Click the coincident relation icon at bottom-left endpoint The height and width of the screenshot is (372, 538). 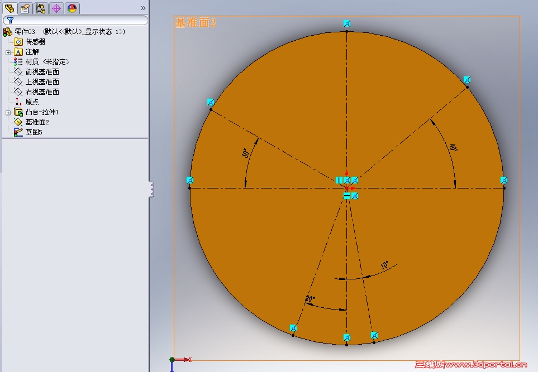tap(293, 328)
